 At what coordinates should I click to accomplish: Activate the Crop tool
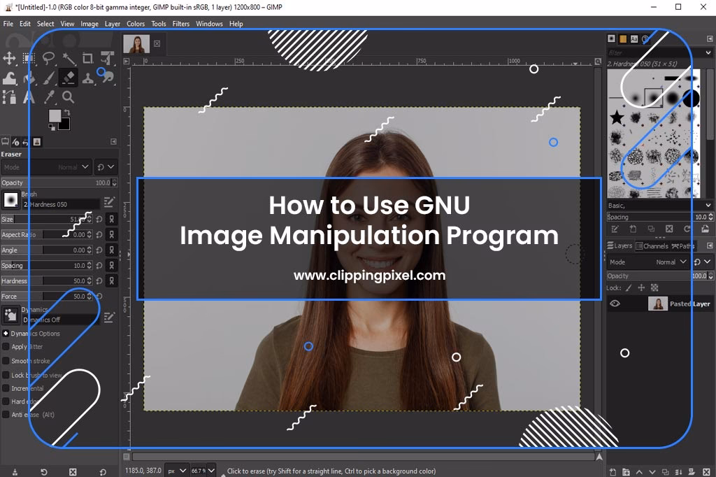[x=88, y=58]
